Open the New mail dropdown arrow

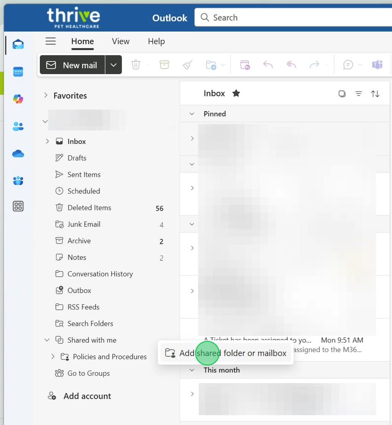pyautogui.click(x=114, y=65)
